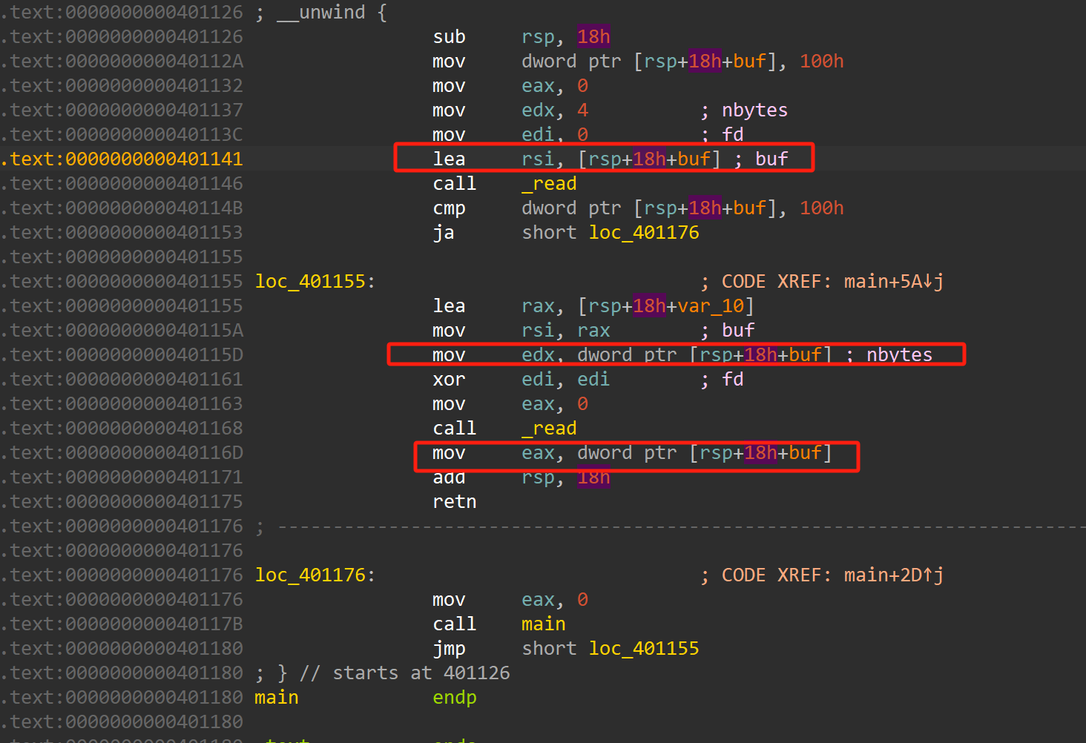Viewport: 1086px width, 743px height.
Task: Select the ja mnemonic at 401153
Action: point(444,232)
